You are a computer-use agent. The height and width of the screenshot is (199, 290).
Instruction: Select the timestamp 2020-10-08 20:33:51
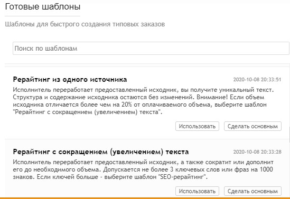[257, 80]
